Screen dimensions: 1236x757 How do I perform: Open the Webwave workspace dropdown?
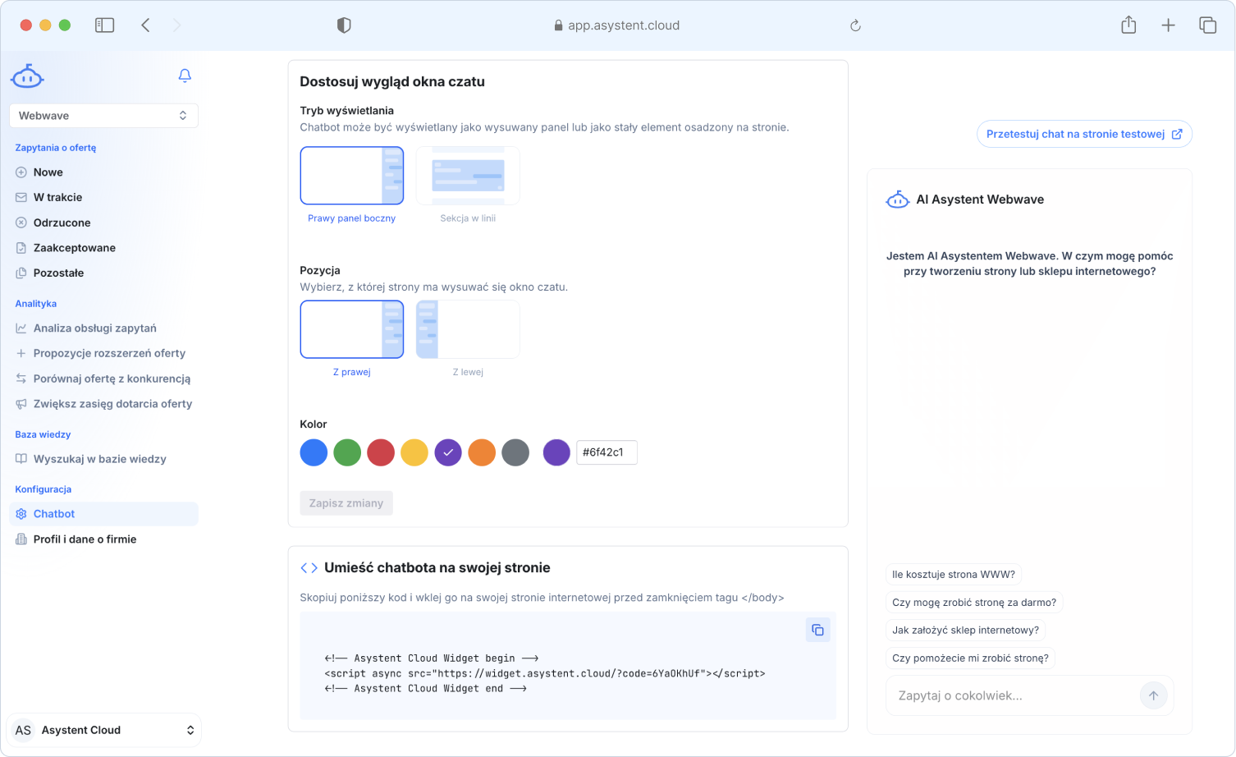103,116
